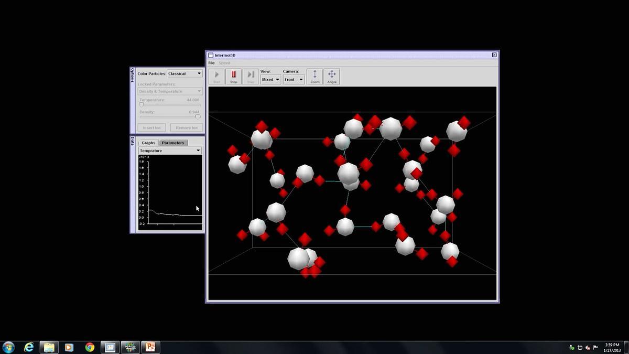Expand the Temprature graph selector
Image resolution: width=629 pixels, height=354 pixels.
coord(170,151)
